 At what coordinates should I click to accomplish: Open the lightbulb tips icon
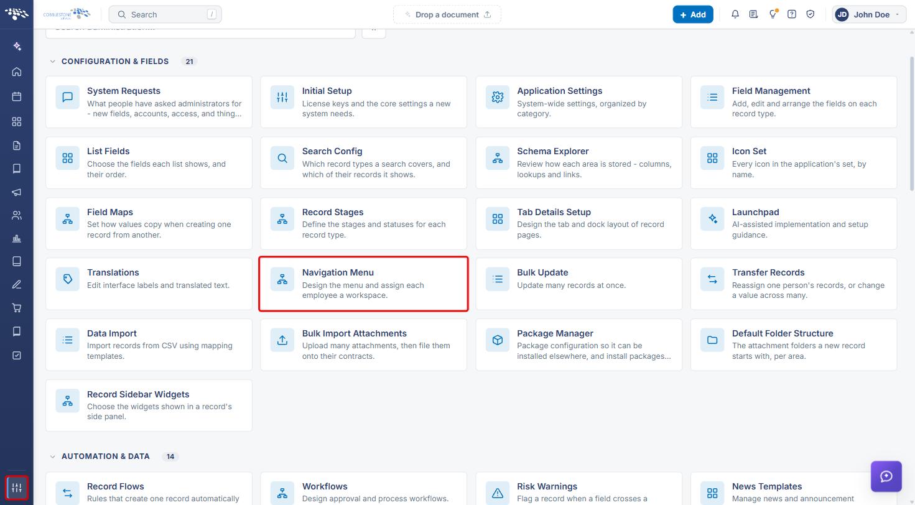pos(773,14)
